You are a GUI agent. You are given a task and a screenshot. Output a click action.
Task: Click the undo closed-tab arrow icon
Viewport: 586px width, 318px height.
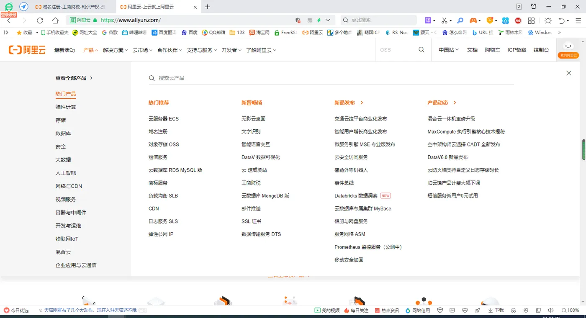[x=562, y=21]
